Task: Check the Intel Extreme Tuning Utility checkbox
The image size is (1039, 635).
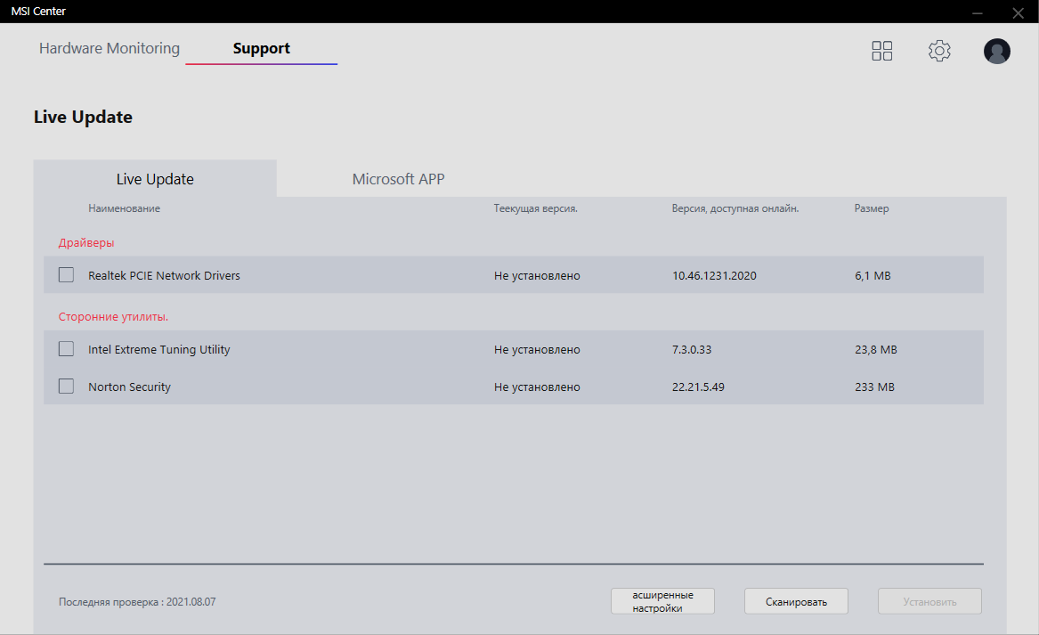Action: tap(66, 348)
